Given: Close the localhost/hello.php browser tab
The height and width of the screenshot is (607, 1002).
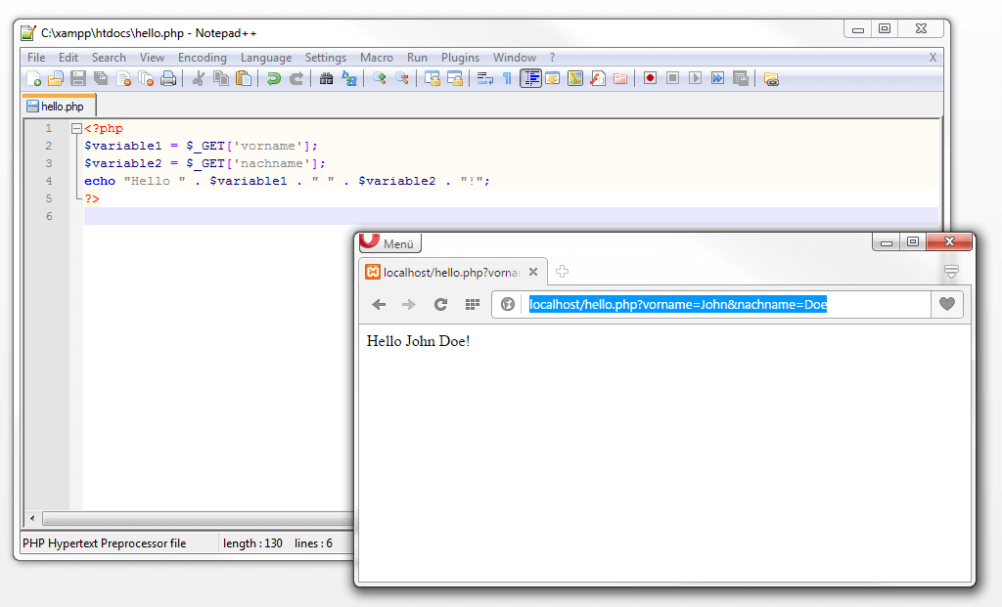Looking at the screenshot, I should (533, 272).
